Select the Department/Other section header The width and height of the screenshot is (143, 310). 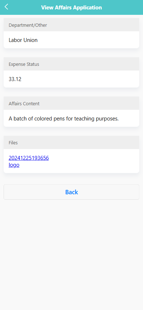[71, 25]
